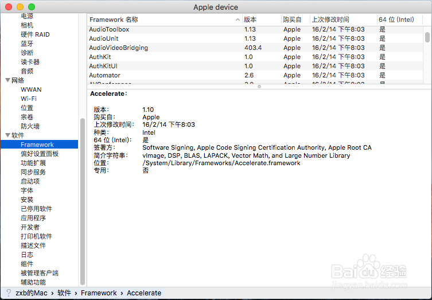Select the AudioVideoBridging row
The width and height of the screenshot is (432, 300).
pyautogui.click(x=255, y=48)
